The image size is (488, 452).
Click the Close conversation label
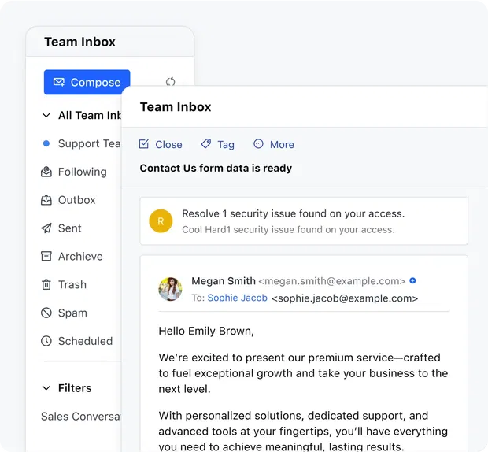168,144
